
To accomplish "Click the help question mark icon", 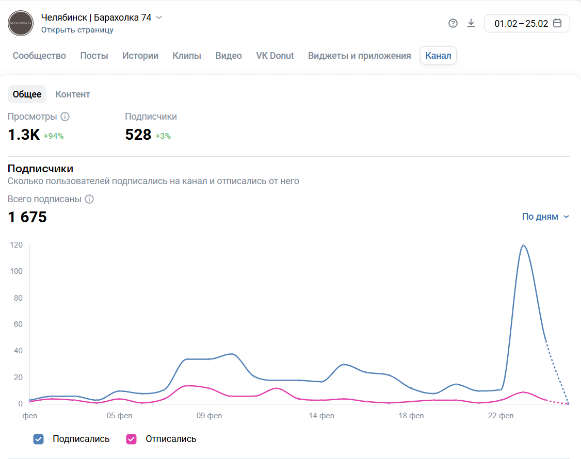I will coord(453,23).
